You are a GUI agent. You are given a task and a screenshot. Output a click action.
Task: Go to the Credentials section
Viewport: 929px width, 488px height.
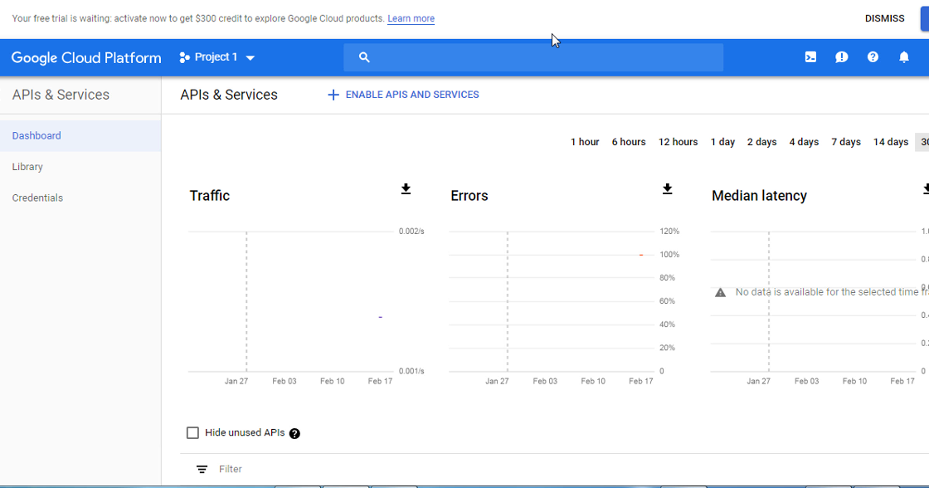[37, 198]
